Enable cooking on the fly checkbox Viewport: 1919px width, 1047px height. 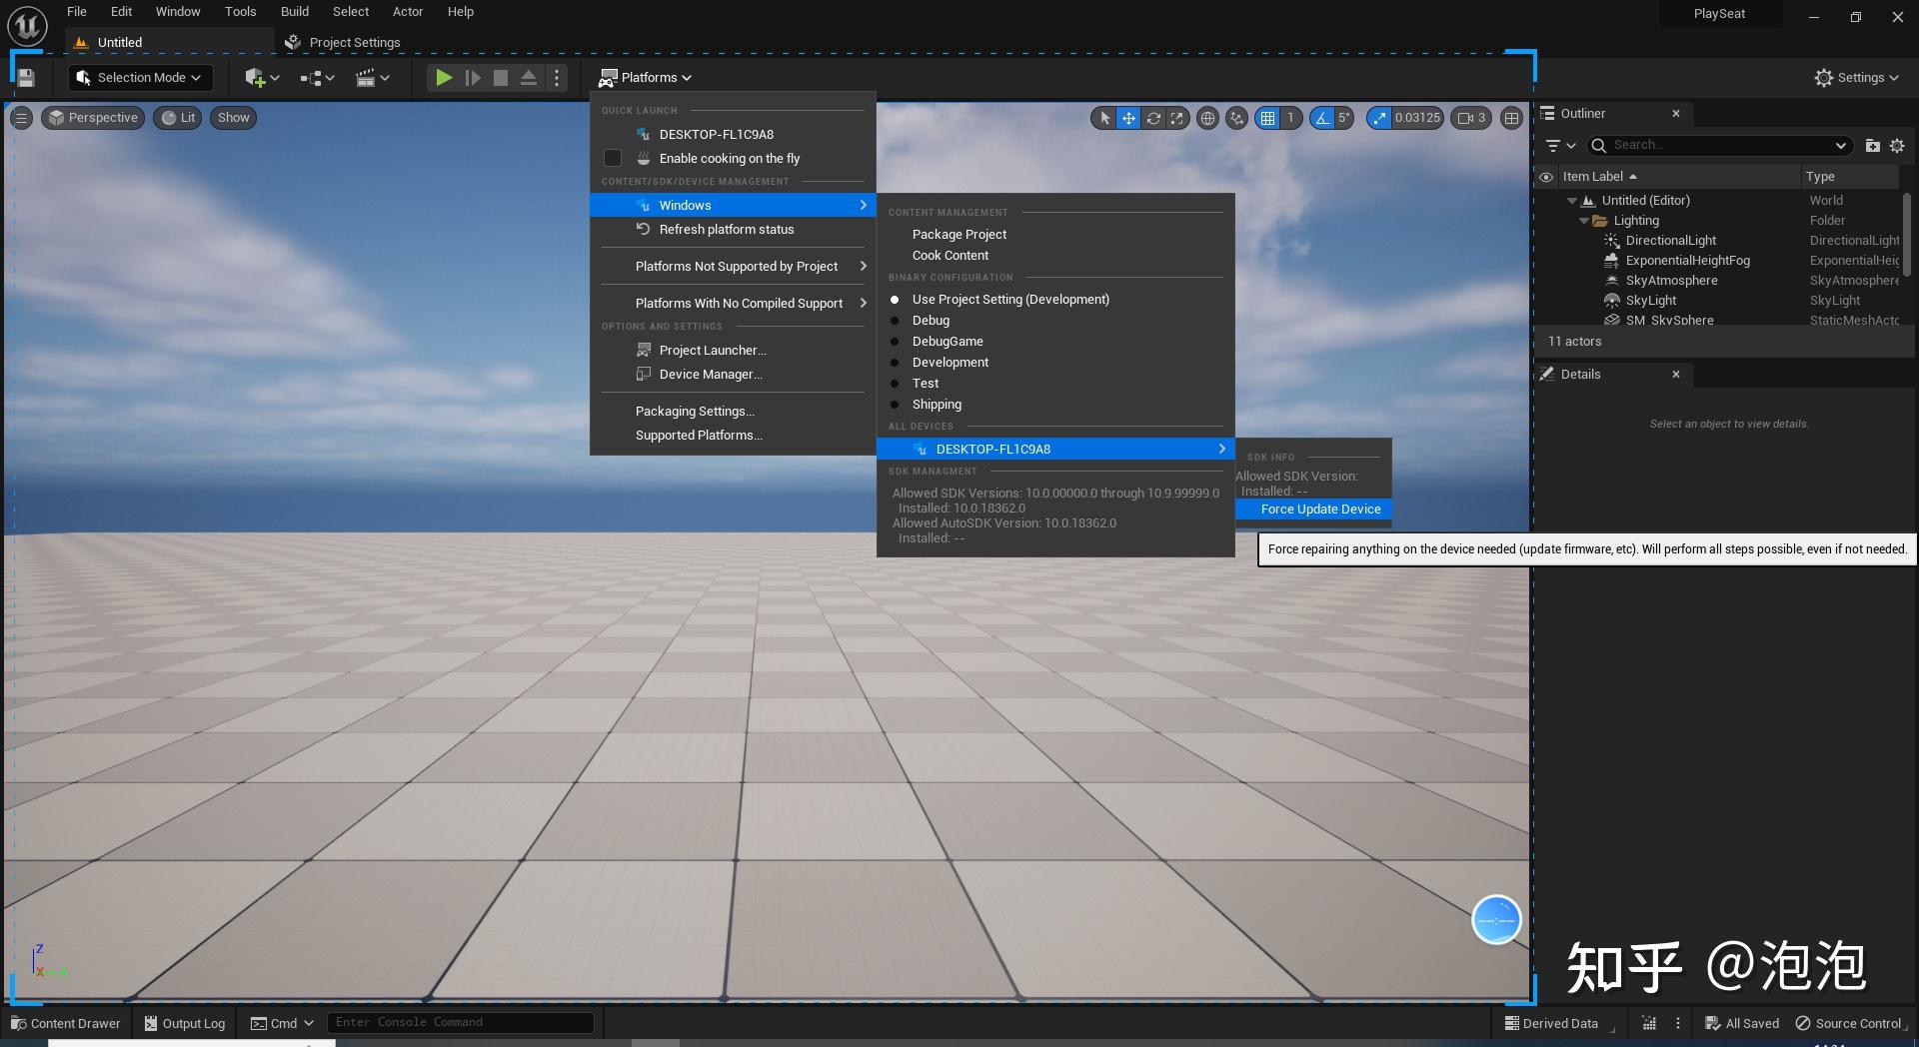click(x=613, y=159)
